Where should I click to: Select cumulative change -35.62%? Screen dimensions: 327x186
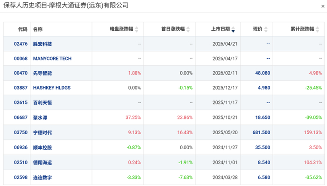(x=313, y=177)
